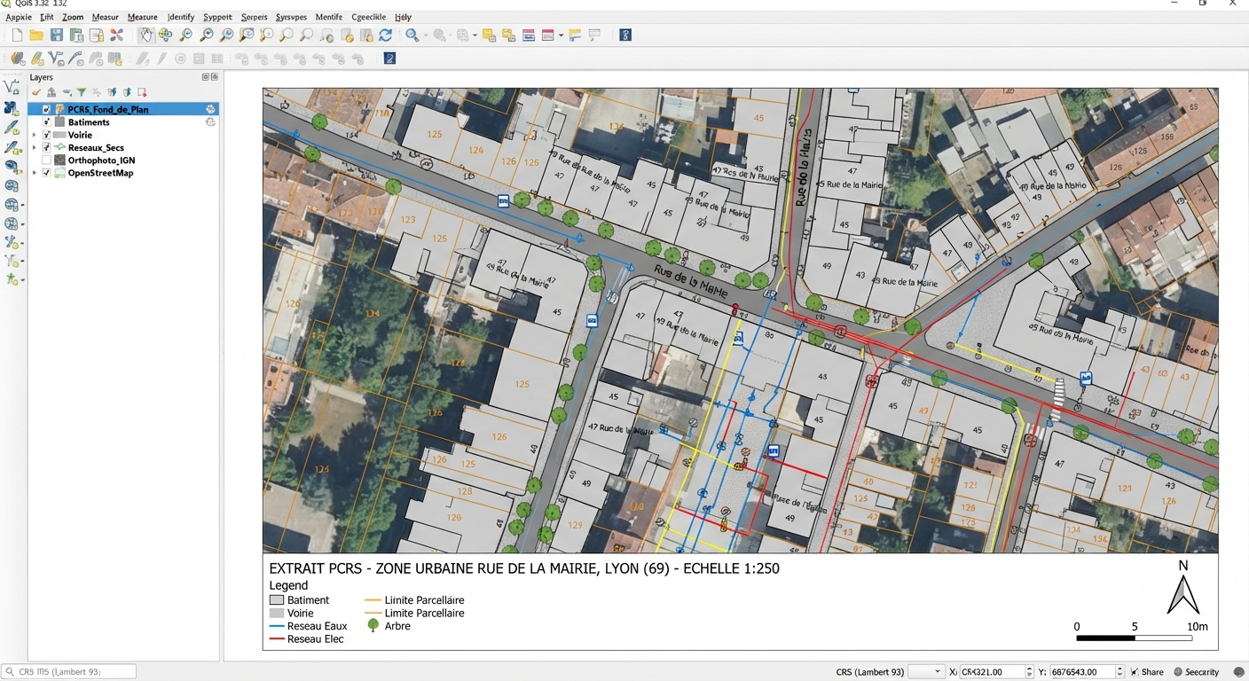Click the Voirie legend swatch on map

pos(277,613)
